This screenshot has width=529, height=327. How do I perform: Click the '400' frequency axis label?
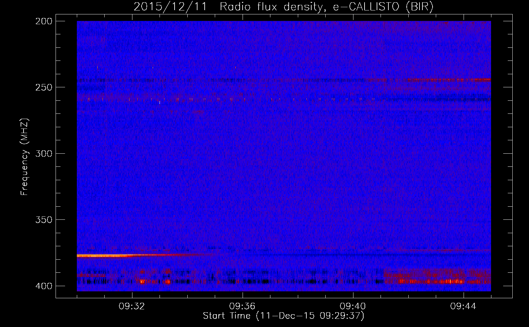43,286
